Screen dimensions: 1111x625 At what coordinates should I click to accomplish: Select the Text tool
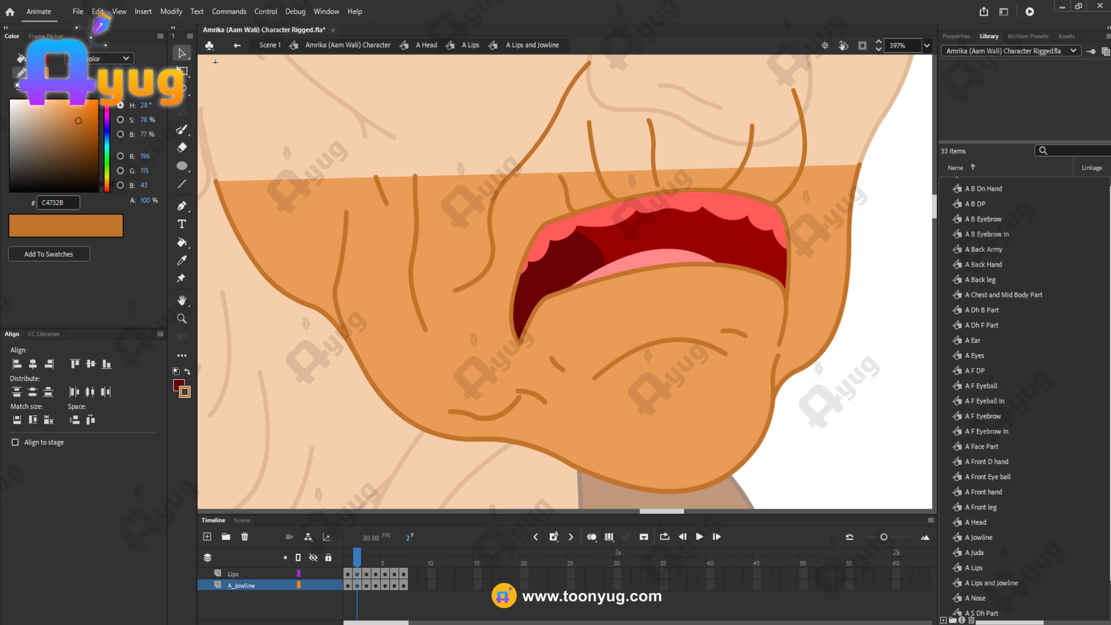182,224
